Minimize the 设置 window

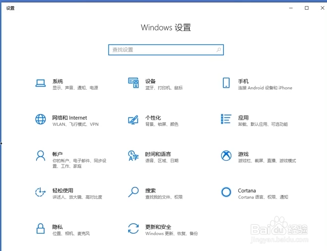(291, 8)
